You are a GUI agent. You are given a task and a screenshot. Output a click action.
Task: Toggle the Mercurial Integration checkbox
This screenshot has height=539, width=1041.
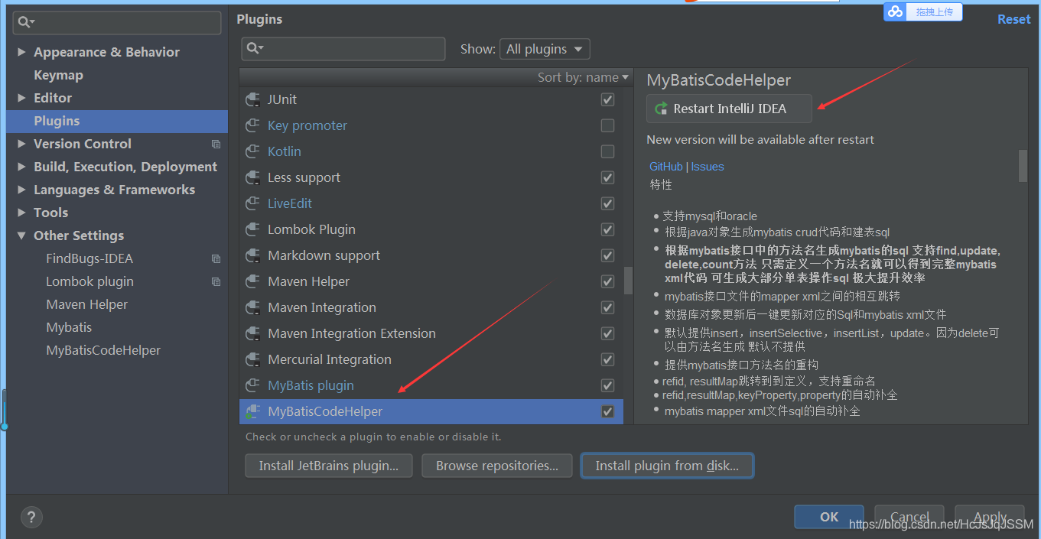pyautogui.click(x=607, y=360)
